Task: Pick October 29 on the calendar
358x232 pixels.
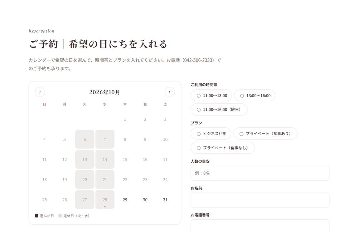Action: [x=125, y=199]
